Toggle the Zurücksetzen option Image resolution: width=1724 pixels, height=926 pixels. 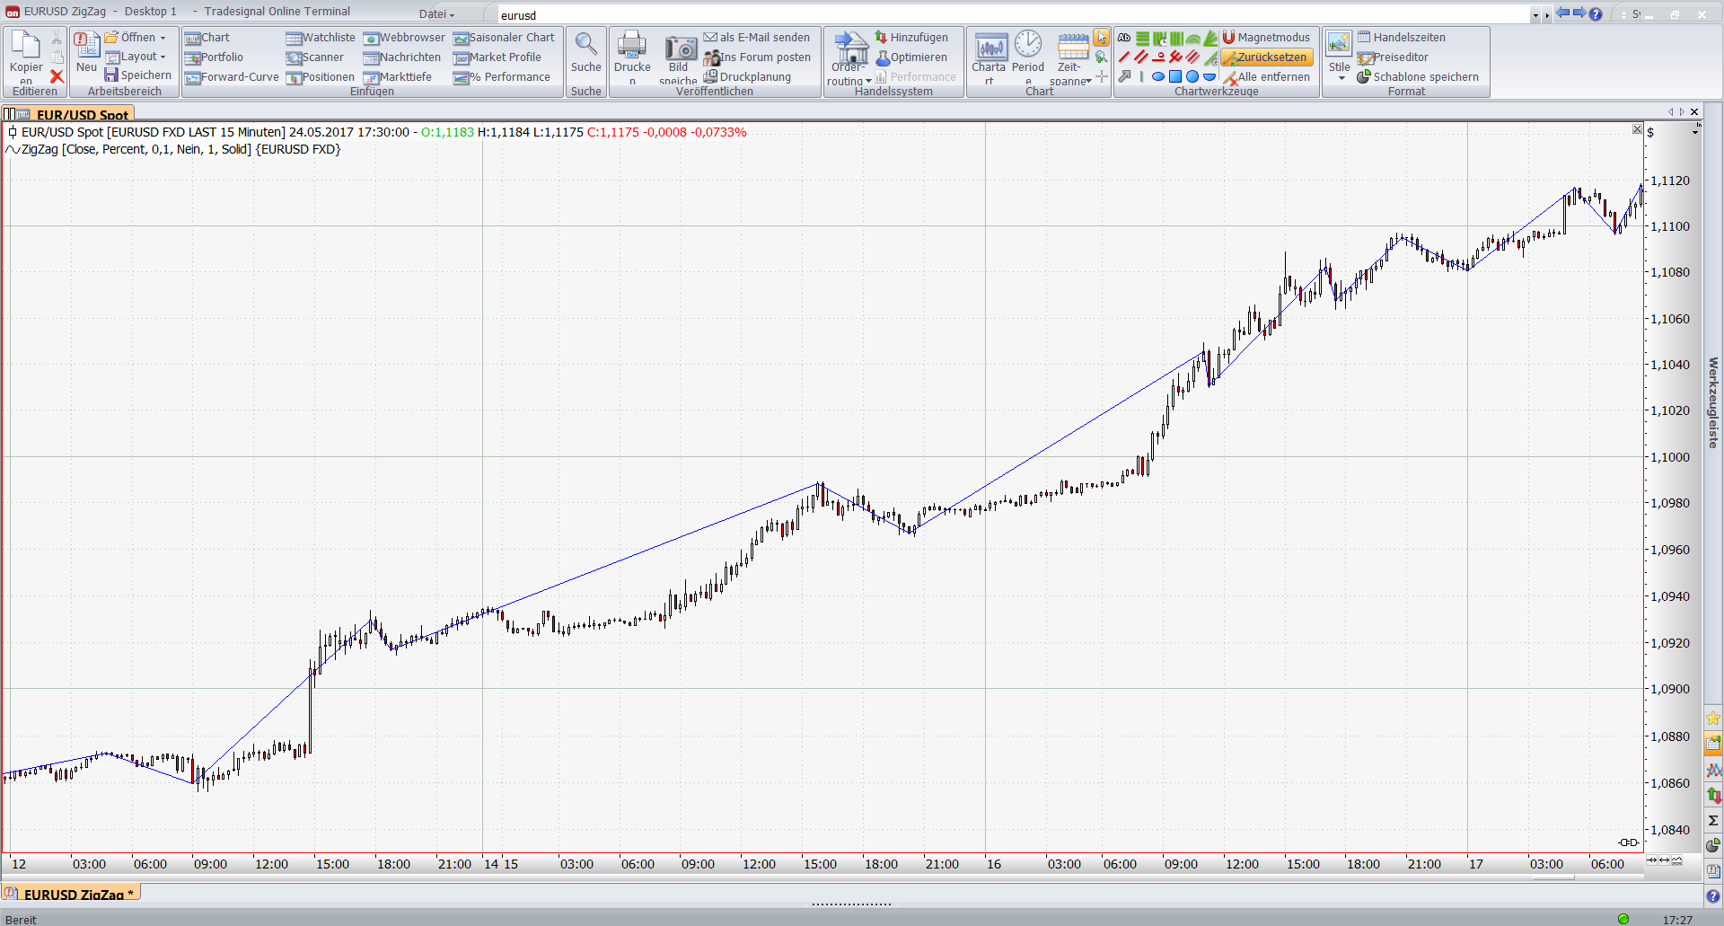(x=1266, y=57)
